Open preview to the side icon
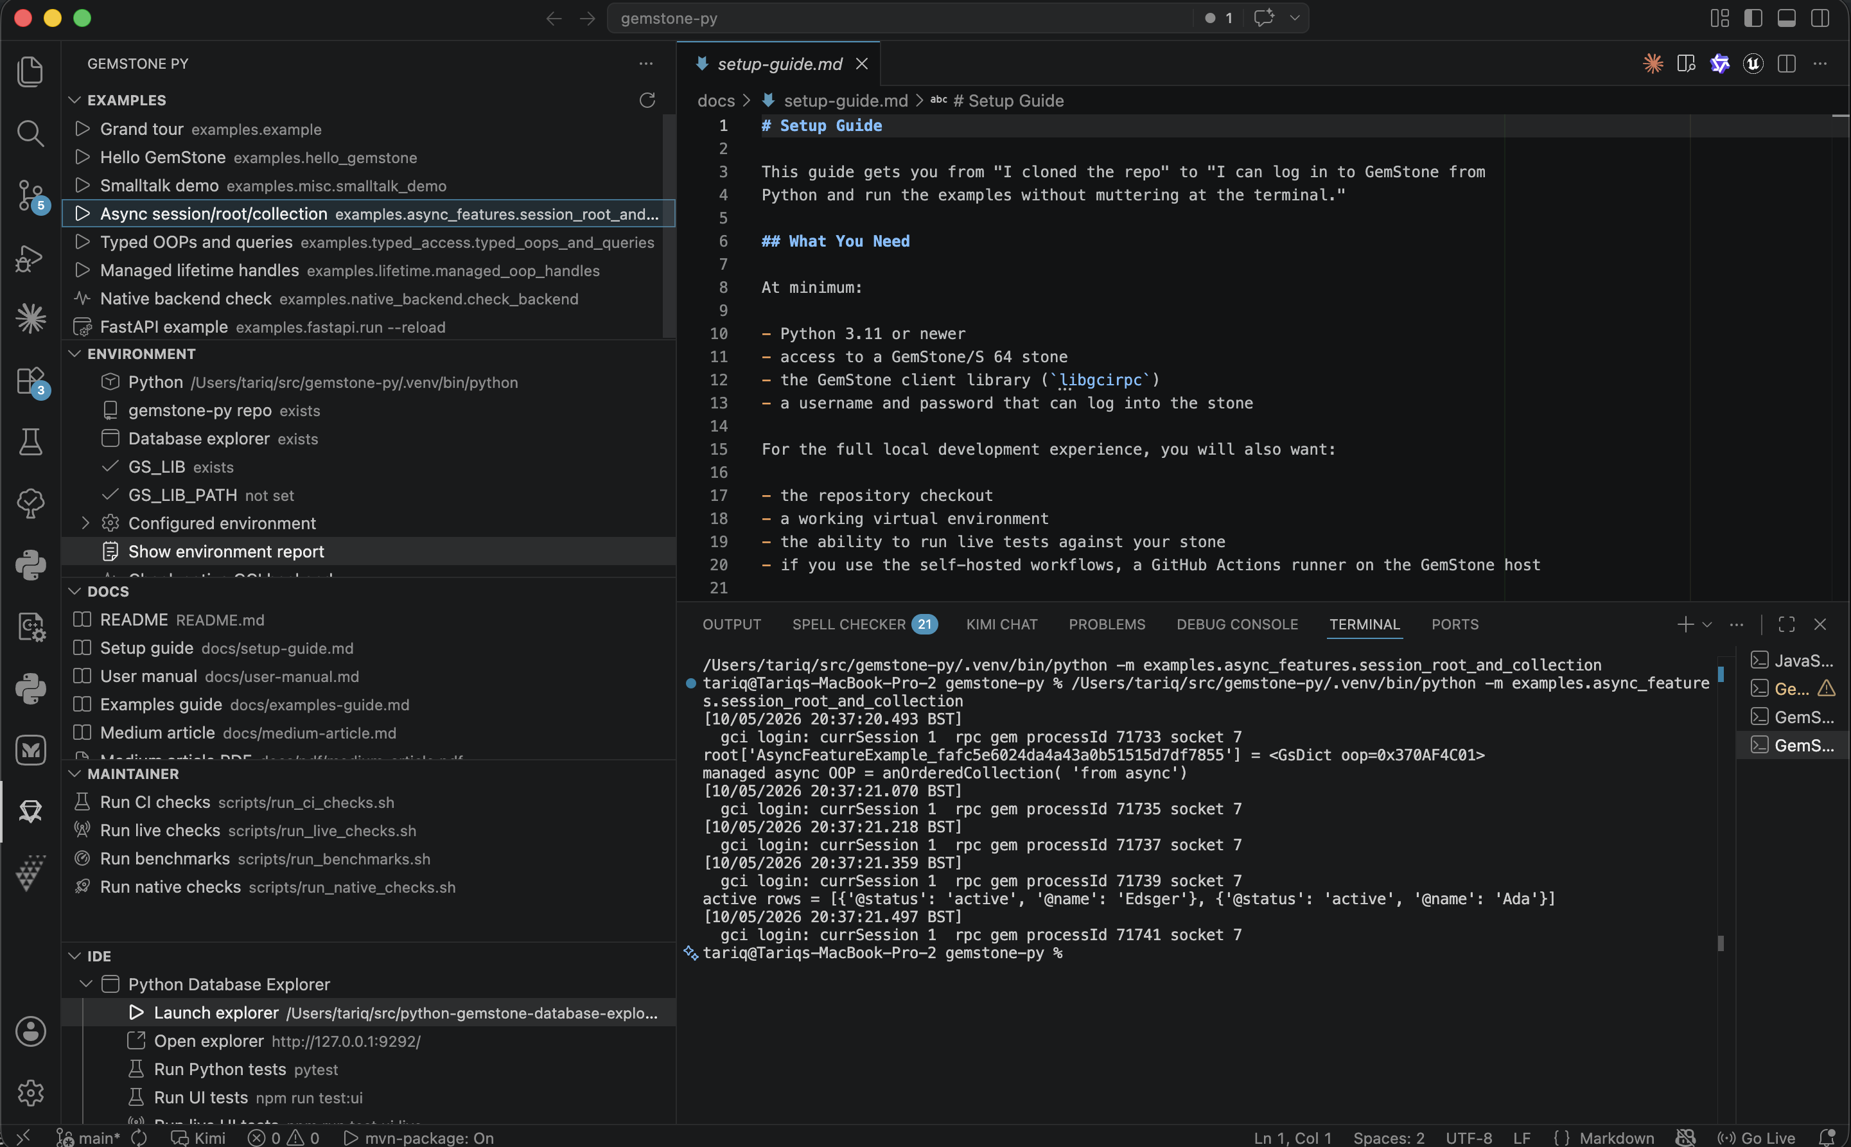This screenshot has width=1851, height=1147. (x=1687, y=64)
